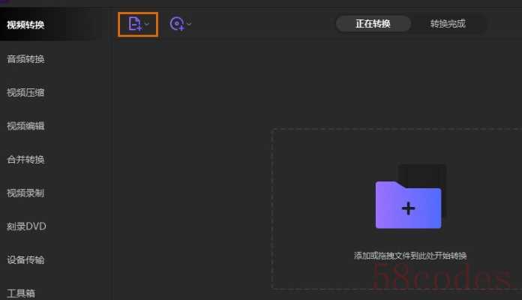522x300 pixels.
Task: Open 设备传输 in the sidebar
Action: click(26, 260)
